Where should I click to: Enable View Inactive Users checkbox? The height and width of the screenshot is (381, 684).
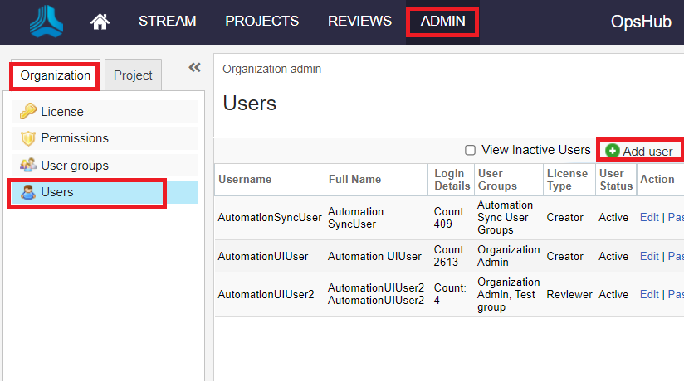coord(471,150)
